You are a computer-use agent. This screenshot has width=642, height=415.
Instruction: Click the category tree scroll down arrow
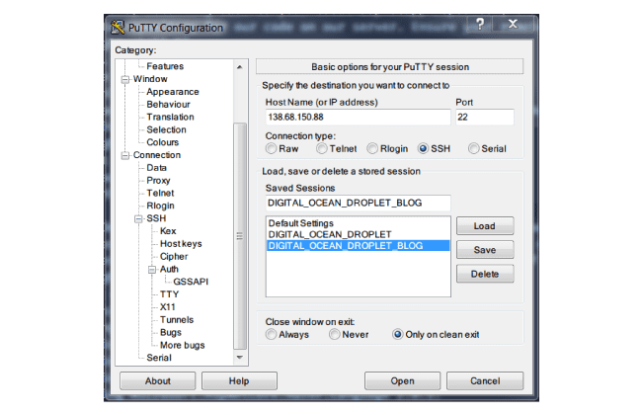coord(240,358)
